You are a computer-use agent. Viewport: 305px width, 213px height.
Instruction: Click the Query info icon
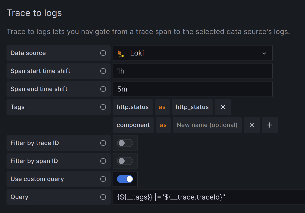103,197
